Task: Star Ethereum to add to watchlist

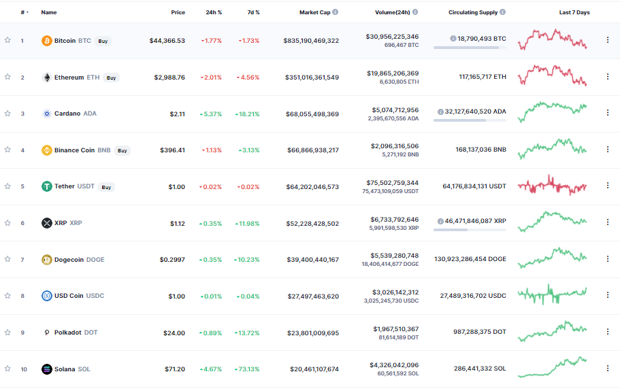Action: [x=7, y=77]
